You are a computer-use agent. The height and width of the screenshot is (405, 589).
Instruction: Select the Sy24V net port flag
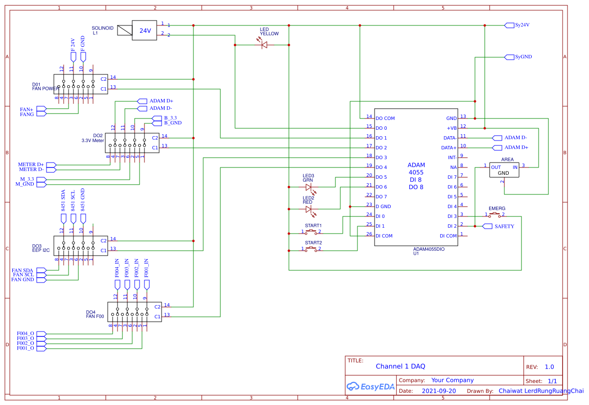coord(511,25)
